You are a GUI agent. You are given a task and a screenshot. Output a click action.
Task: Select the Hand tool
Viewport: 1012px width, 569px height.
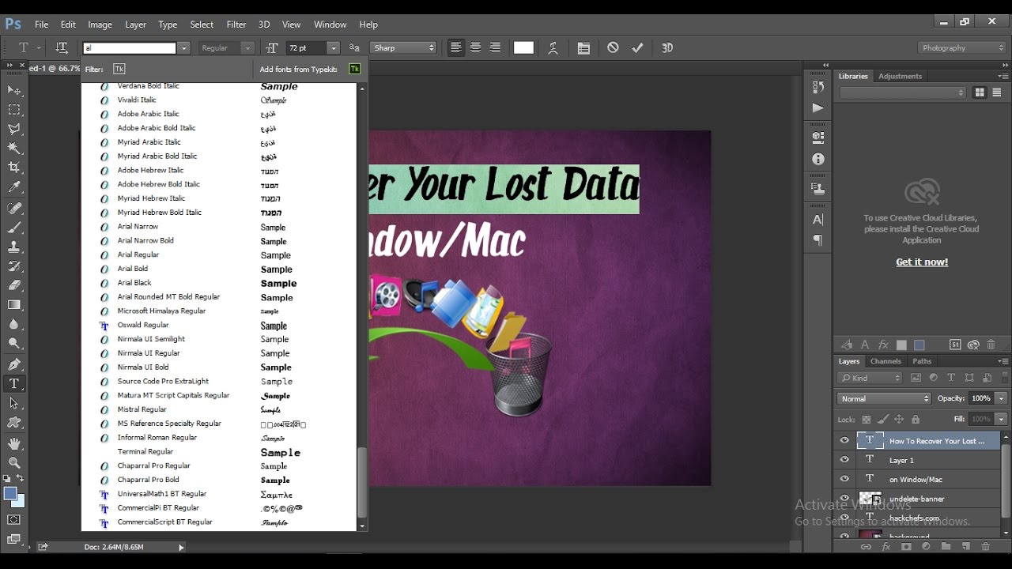click(14, 444)
